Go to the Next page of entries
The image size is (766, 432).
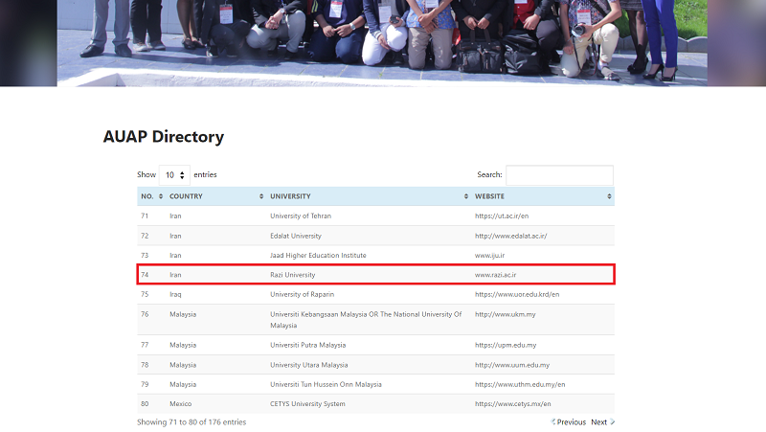pyautogui.click(x=601, y=422)
